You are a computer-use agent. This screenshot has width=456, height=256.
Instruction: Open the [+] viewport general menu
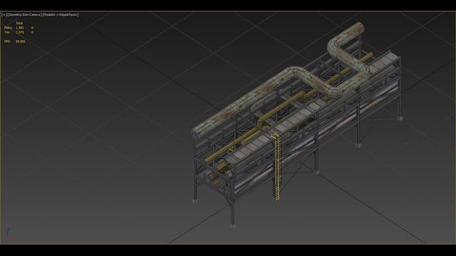(x=4, y=15)
